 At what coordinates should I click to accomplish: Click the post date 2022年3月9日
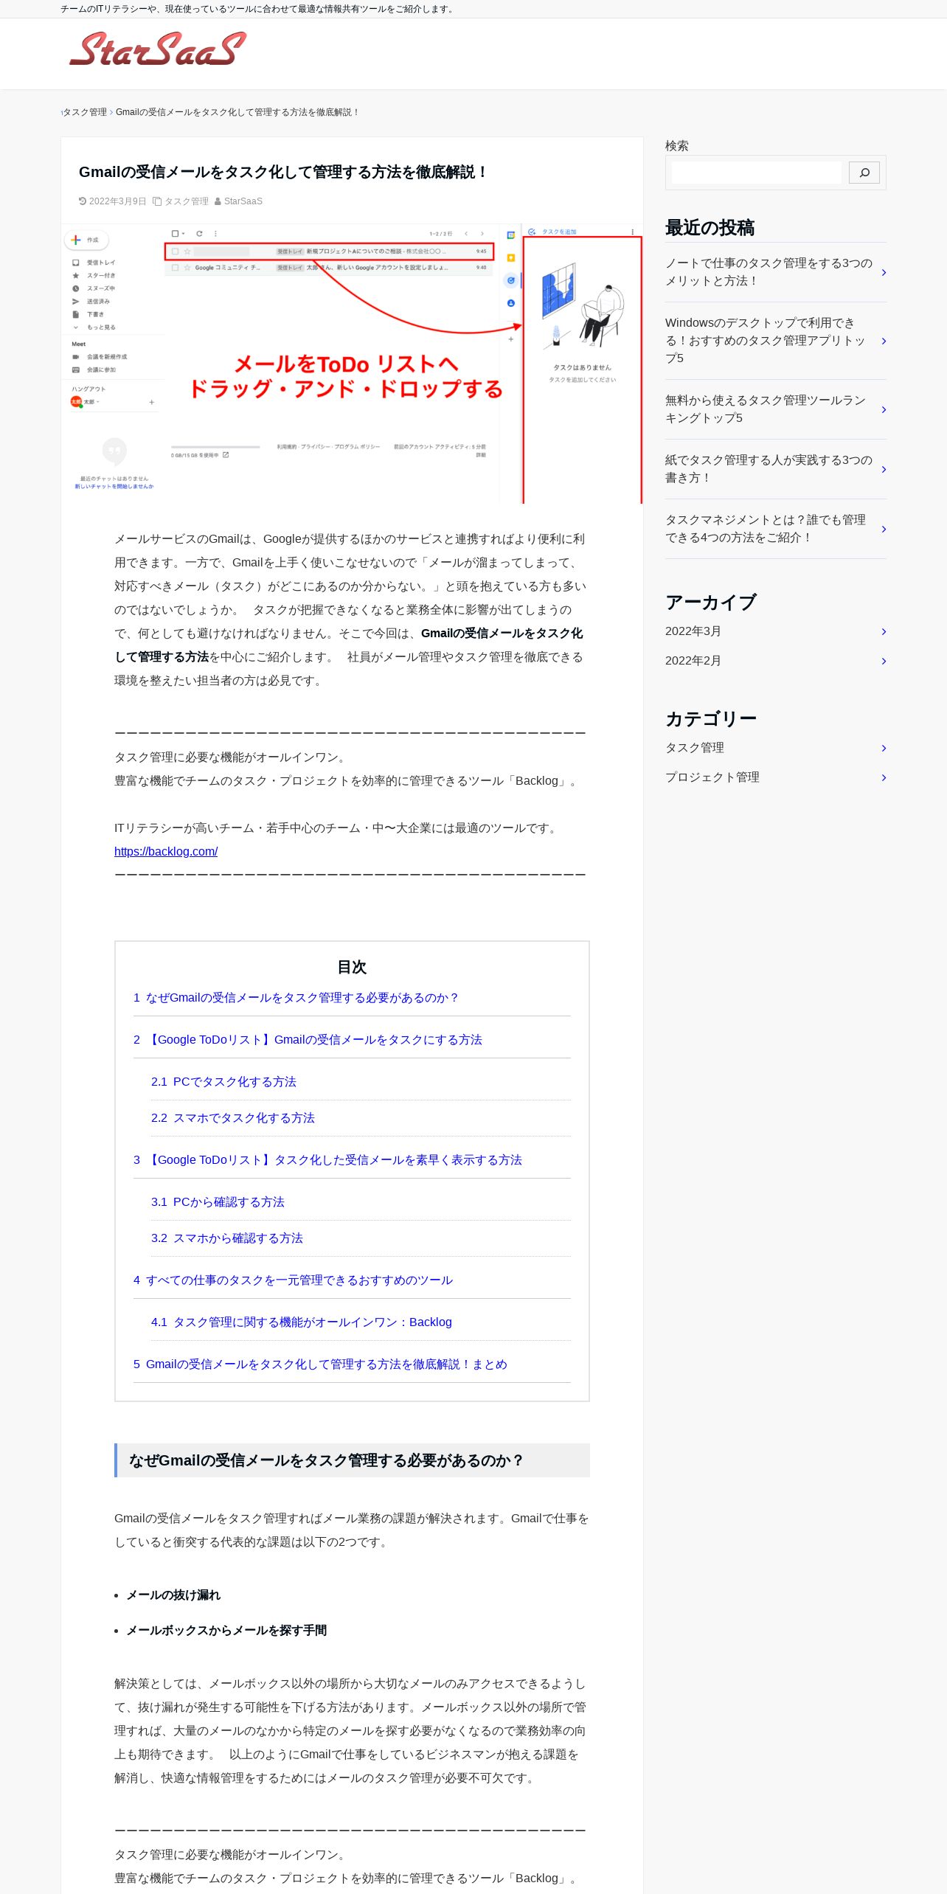[117, 201]
